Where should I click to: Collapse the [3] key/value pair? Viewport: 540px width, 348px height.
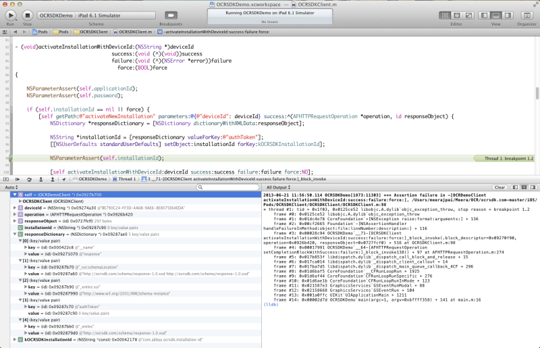[x=20, y=300]
